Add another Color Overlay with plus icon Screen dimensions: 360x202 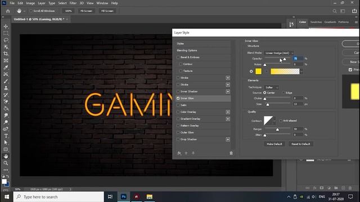point(228,112)
